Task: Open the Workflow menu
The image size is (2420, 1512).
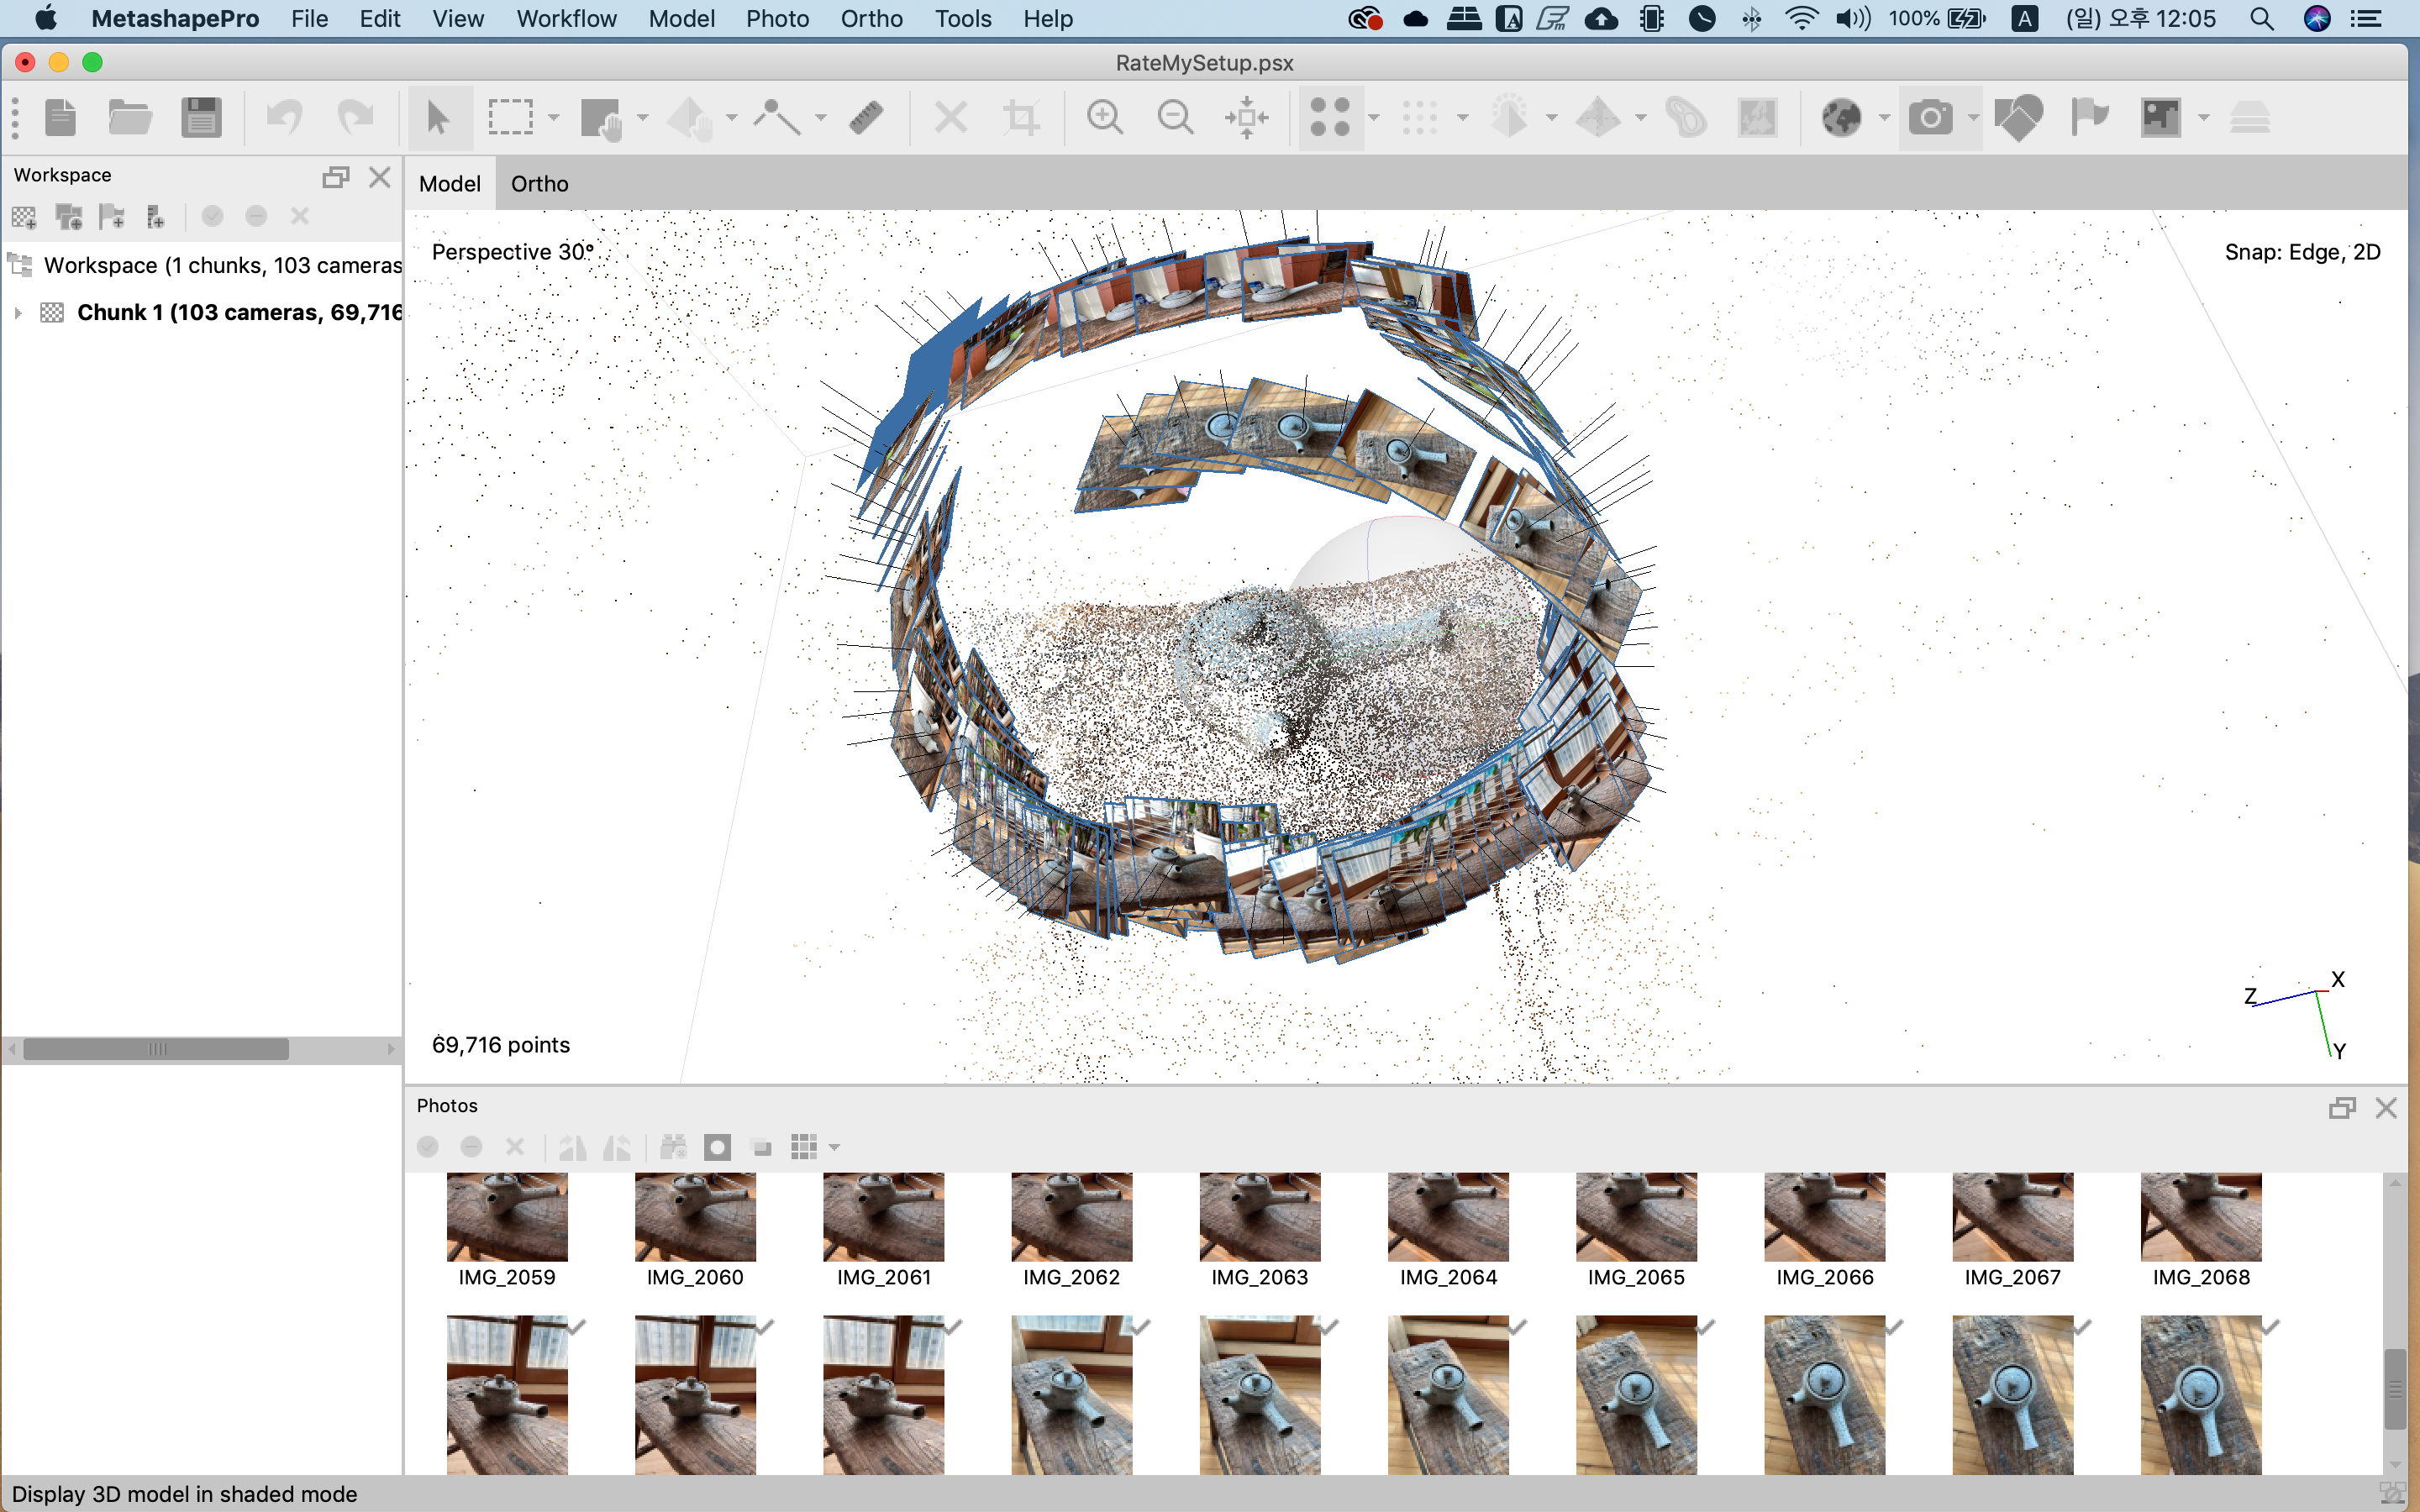Action: click(566, 18)
